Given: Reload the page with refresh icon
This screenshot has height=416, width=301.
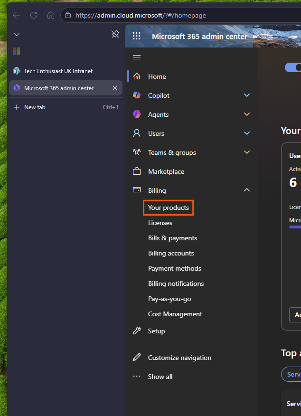Looking at the screenshot, I should 34,15.
